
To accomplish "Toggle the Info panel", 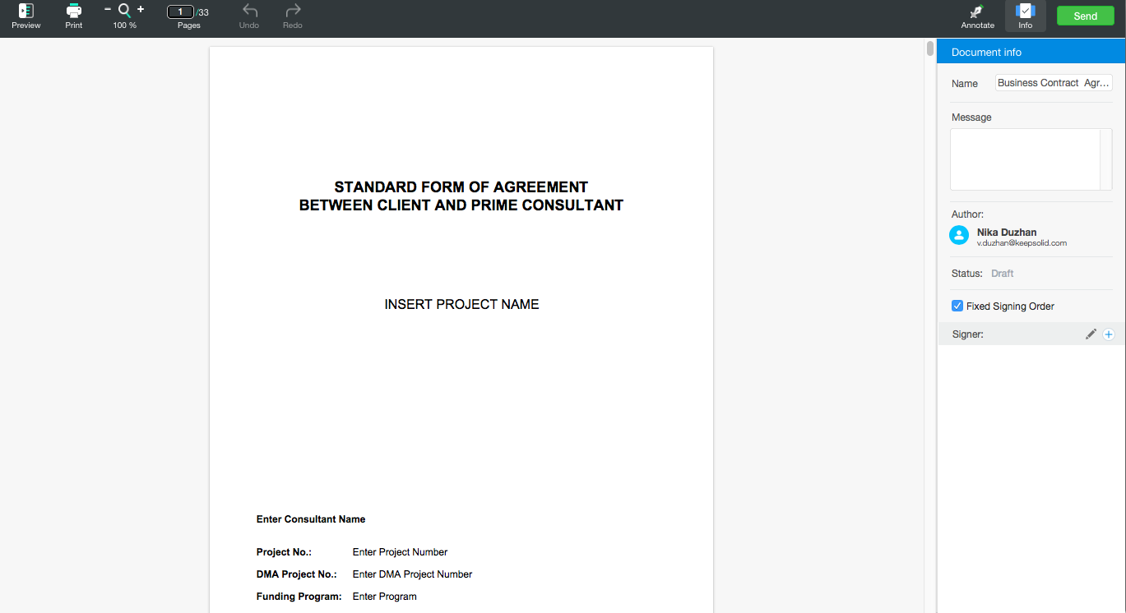I will pyautogui.click(x=1026, y=16).
